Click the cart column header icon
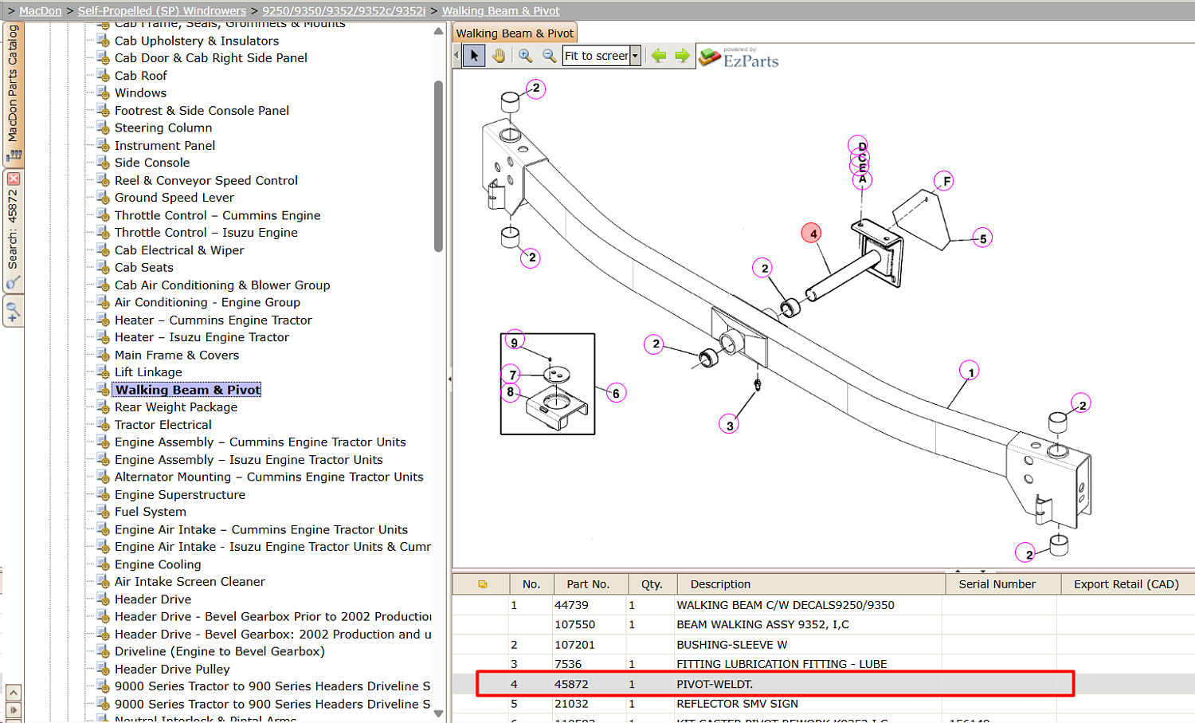This screenshot has width=1195, height=723. point(482,584)
